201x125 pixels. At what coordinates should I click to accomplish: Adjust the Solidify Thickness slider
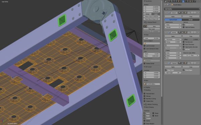point(173,39)
